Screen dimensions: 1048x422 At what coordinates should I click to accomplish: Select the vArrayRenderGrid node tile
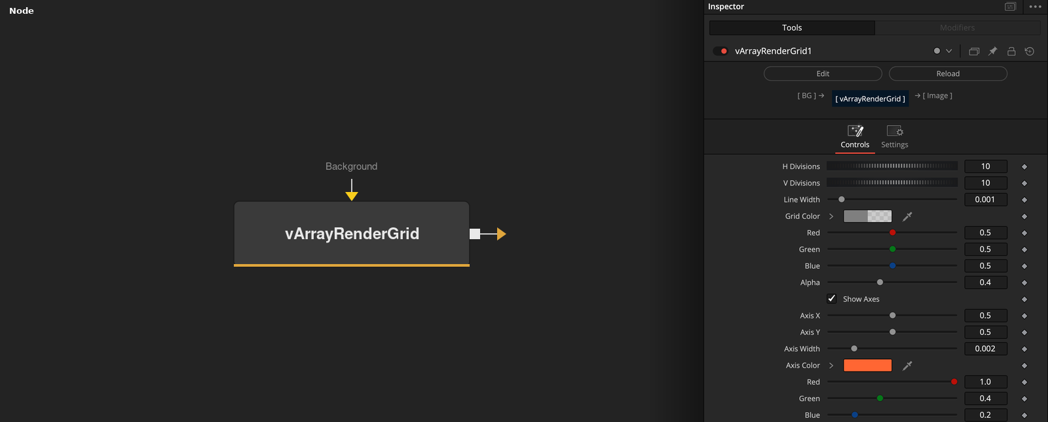pyautogui.click(x=352, y=234)
